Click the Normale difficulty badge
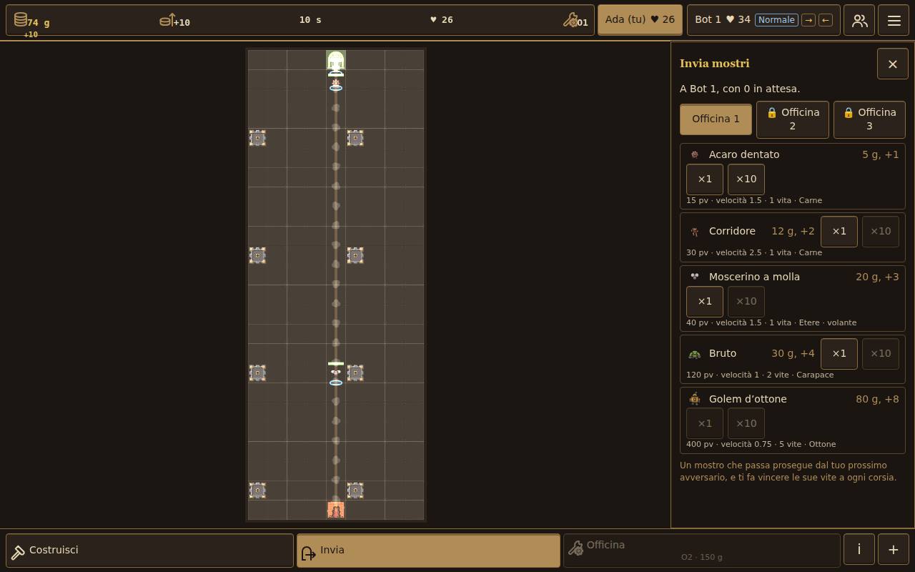915x572 pixels. click(x=776, y=20)
